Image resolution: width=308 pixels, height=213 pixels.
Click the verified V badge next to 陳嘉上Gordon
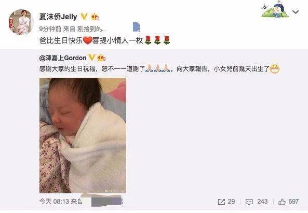pyautogui.click(x=92, y=58)
